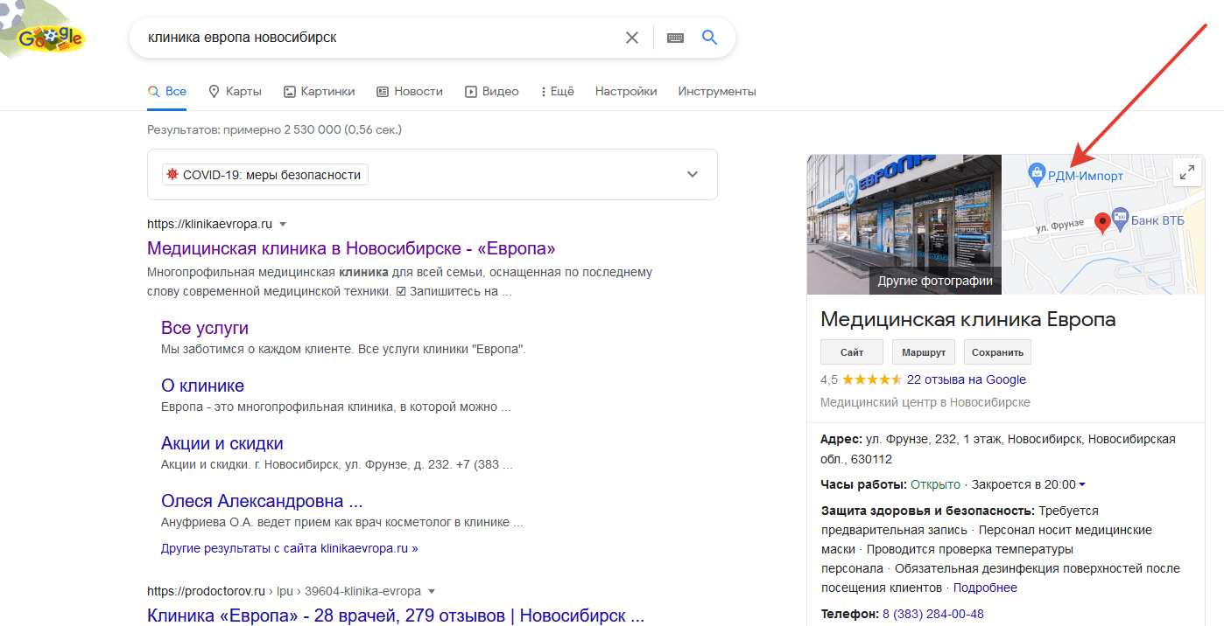1224x626 pixels.
Task: Click the Сайт button
Action: pyautogui.click(x=852, y=352)
